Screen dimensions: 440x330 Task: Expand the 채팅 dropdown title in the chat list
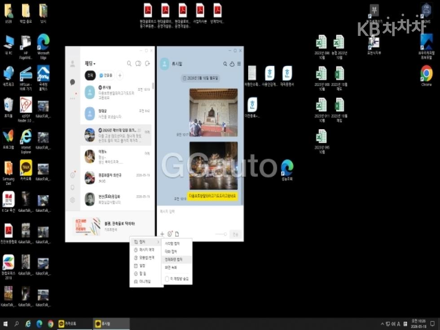pos(90,64)
